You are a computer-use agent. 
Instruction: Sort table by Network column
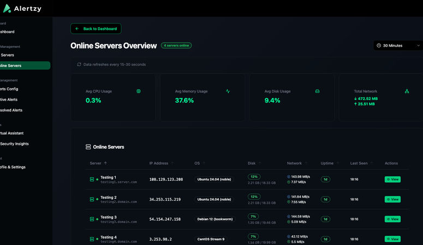coord(297,163)
